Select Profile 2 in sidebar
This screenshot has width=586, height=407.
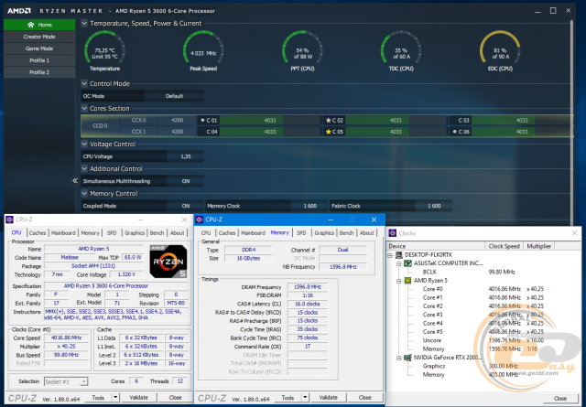coord(39,72)
